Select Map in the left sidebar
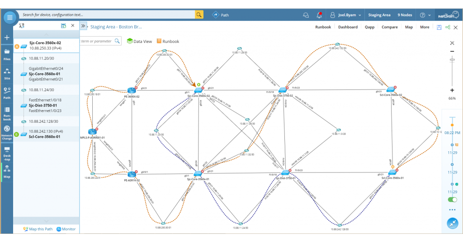This screenshot has height=242, width=463. point(7,172)
